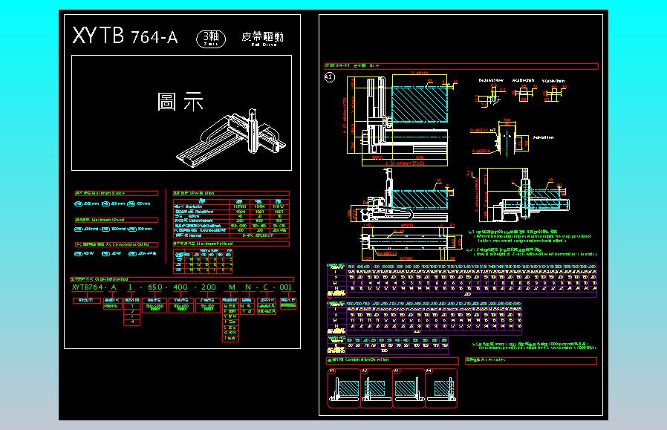The width and height of the screenshot is (667, 430).
Task: Select the Maximum Payload values table
Action: (x=203, y=261)
